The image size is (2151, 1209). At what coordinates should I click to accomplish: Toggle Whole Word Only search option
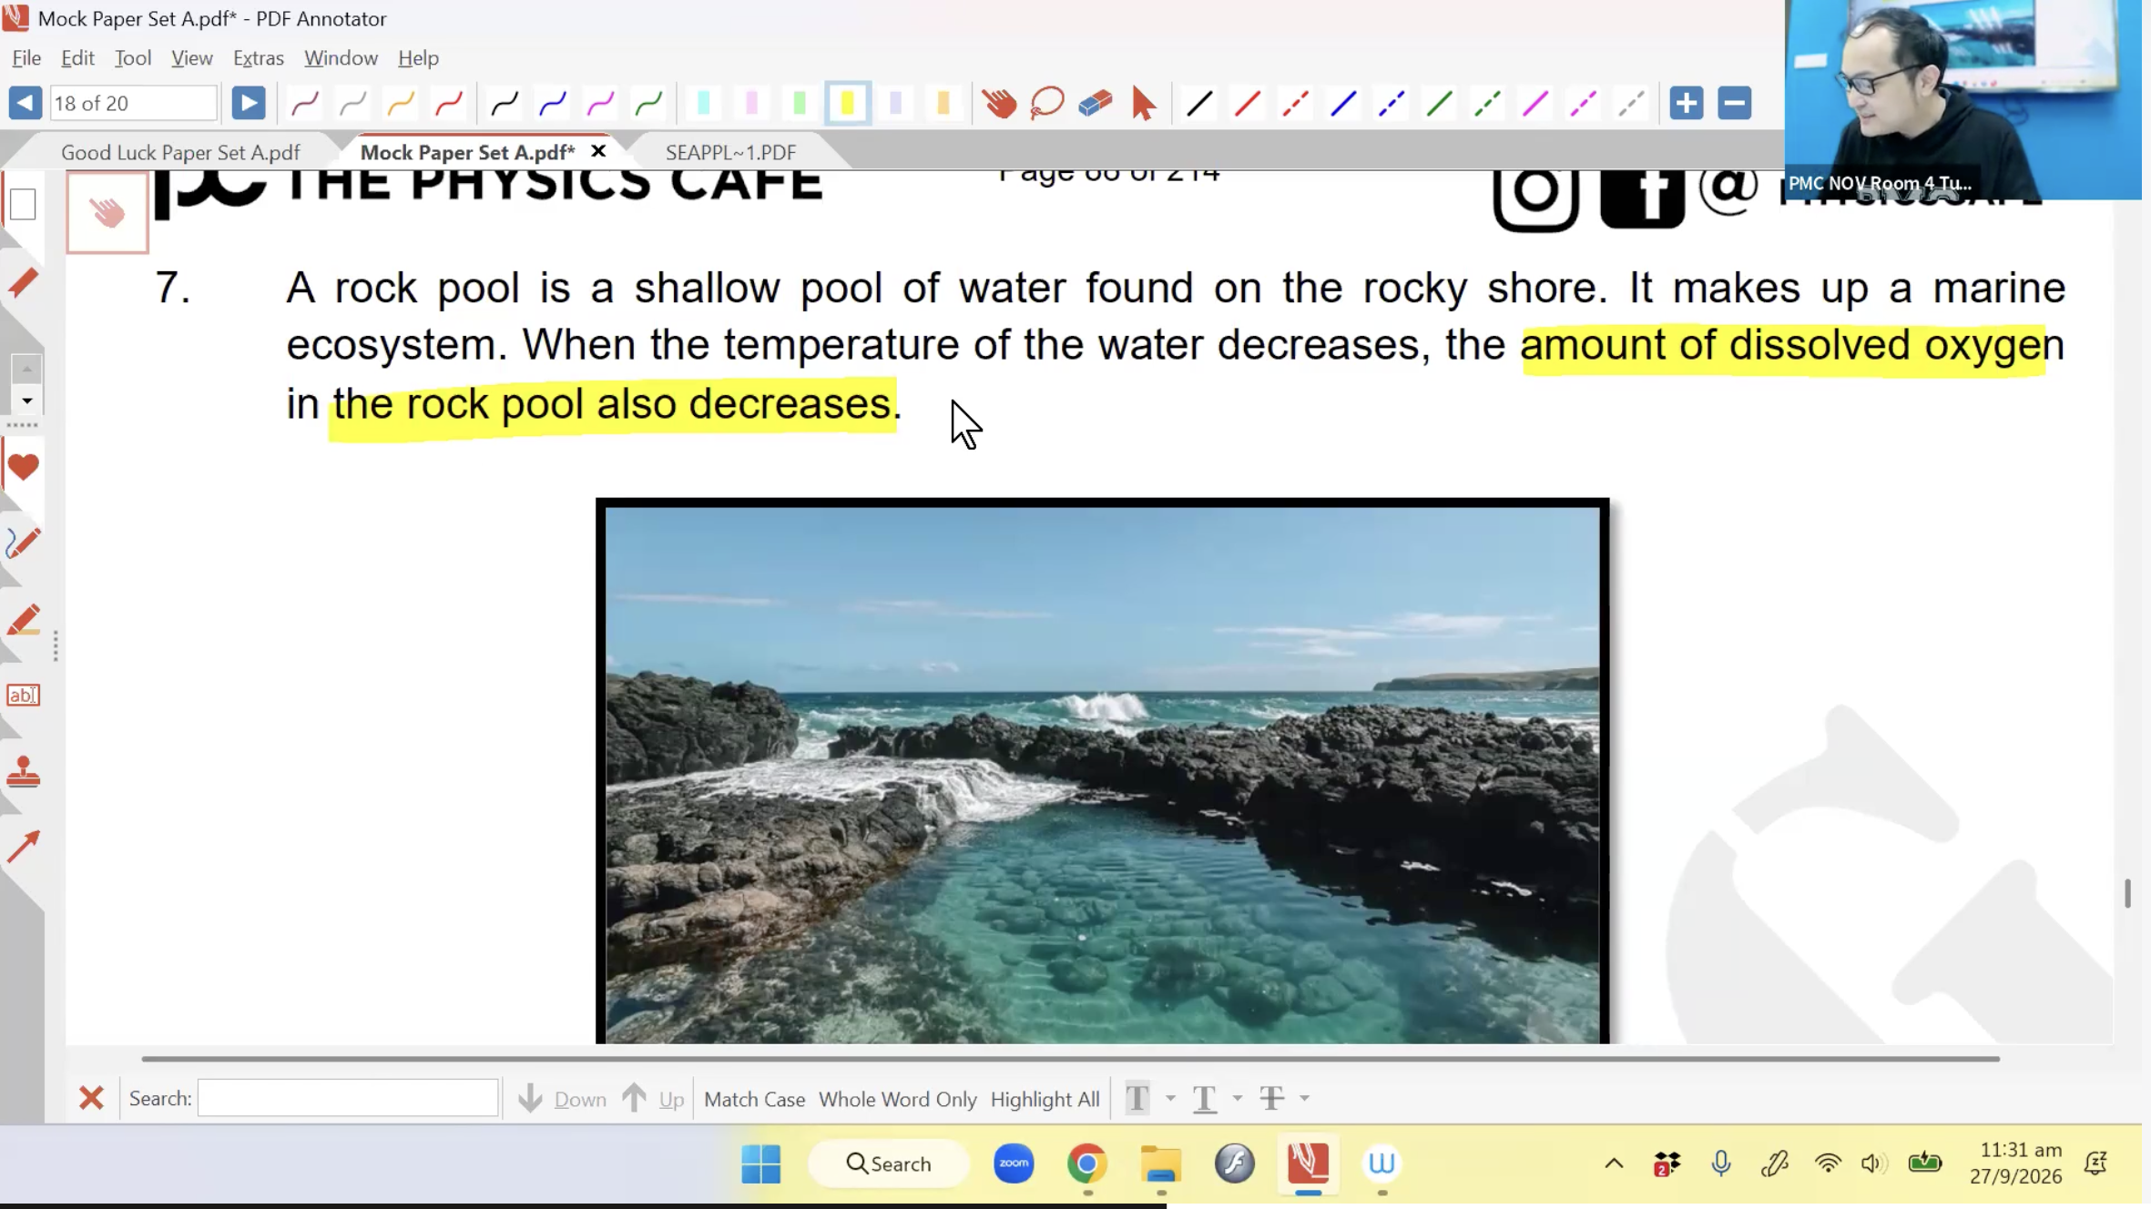[897, 1099]
